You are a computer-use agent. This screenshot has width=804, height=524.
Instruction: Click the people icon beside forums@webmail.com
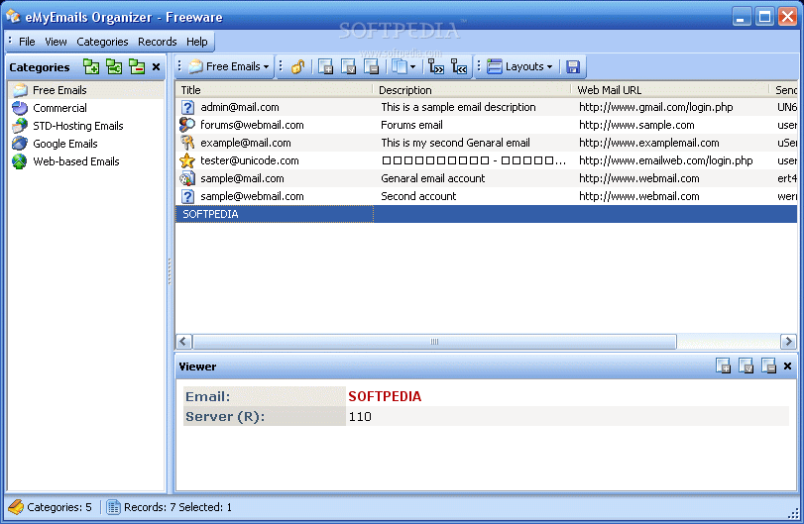187,125
